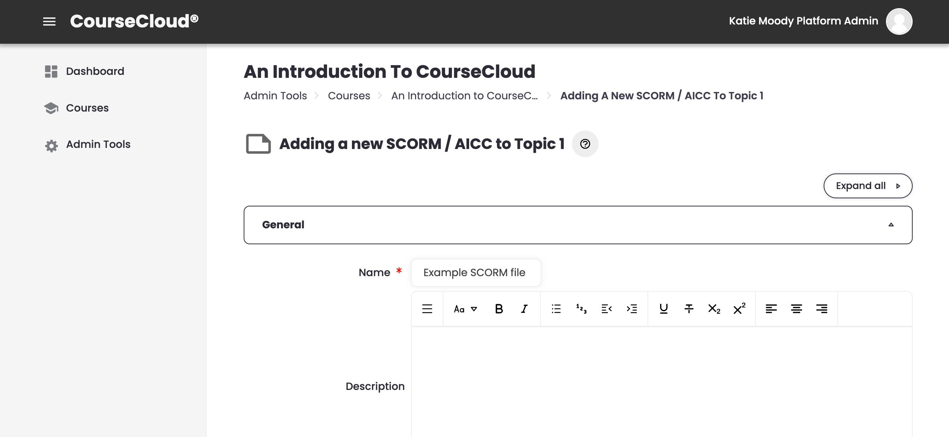Open the help tooltip next to the page title
This screenshot has height=437, width=949.
585,144
